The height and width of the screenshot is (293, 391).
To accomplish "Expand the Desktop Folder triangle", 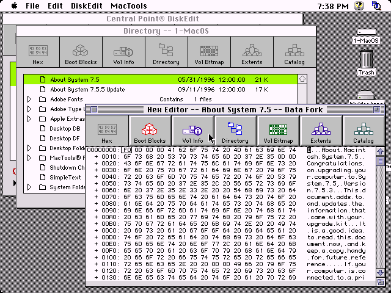I will tap(29, 148).
